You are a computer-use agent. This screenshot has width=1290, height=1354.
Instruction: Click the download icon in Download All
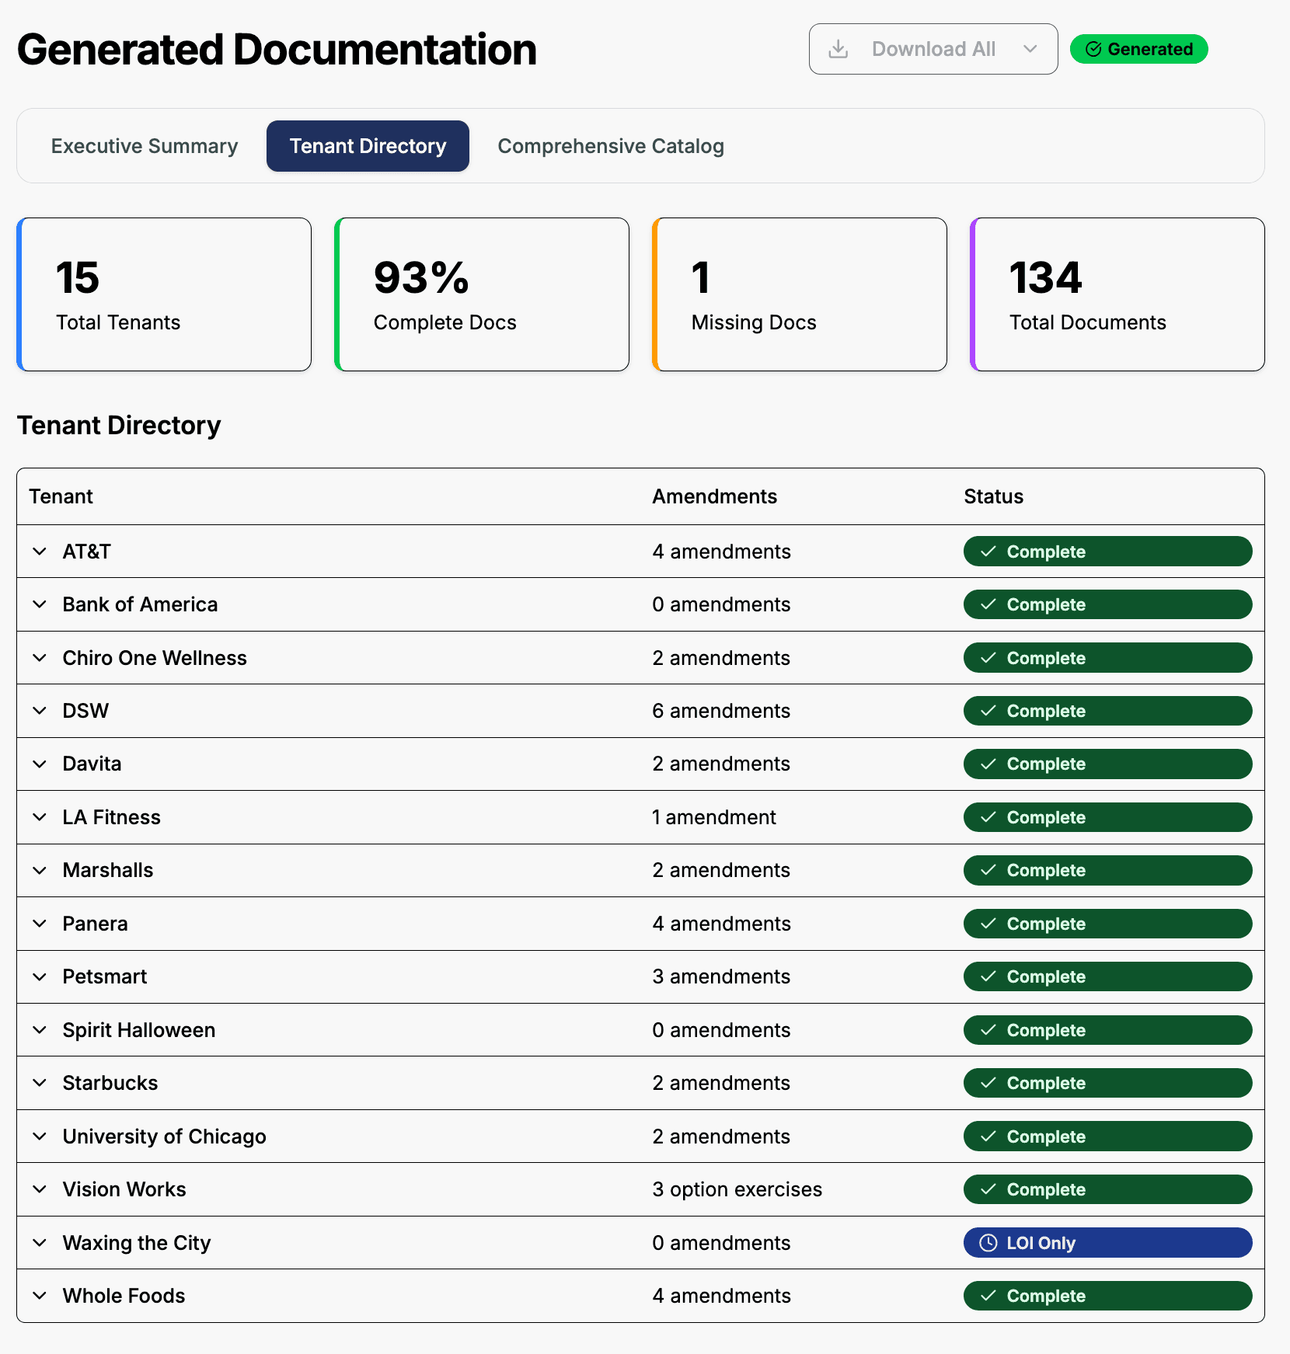click(x=838, y=48)
